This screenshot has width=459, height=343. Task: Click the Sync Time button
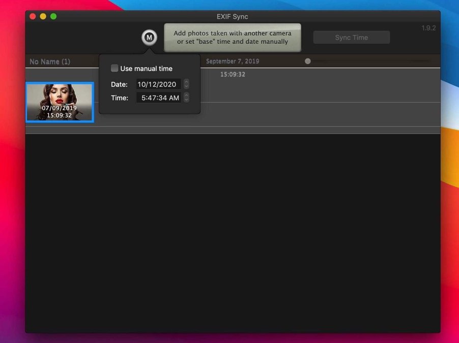(x=351, y=38)
